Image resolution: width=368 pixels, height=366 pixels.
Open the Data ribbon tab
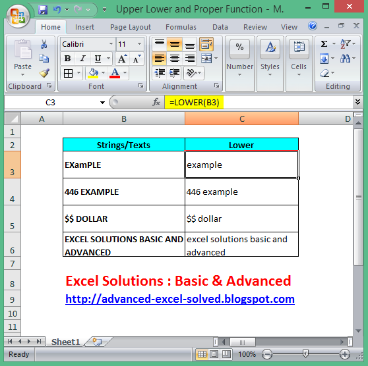220,27
